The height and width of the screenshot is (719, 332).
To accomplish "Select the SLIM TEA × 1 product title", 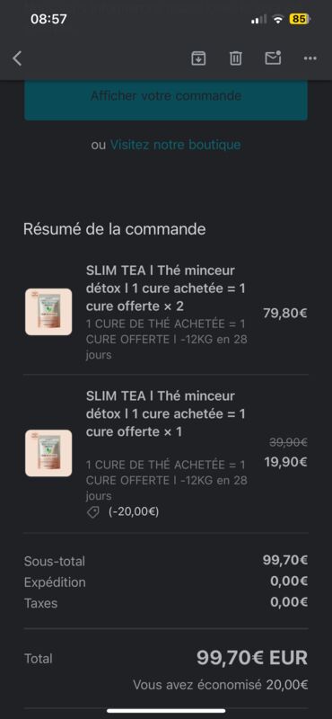I will tap(166, 413).
